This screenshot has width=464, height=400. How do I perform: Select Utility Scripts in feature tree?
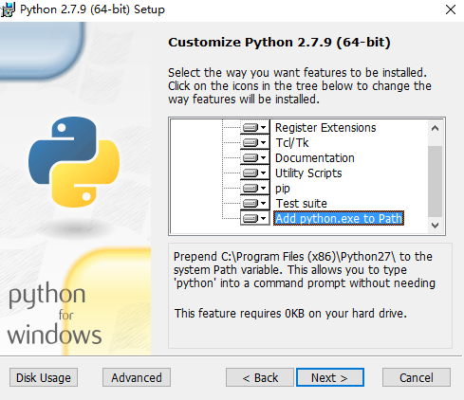tap(308, 173)
